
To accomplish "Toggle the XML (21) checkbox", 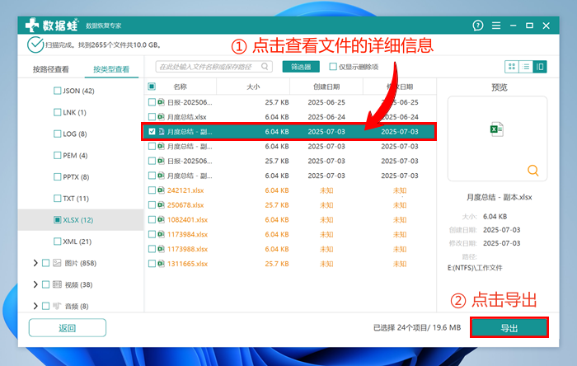I will pyautogui.click(x=57, y=242).
